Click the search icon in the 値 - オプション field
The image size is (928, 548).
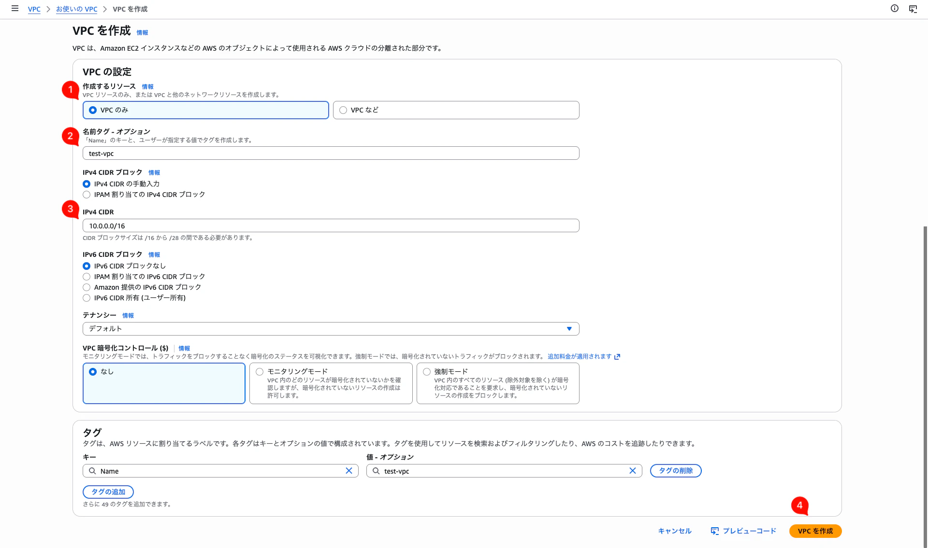click(x=376, y=471)
